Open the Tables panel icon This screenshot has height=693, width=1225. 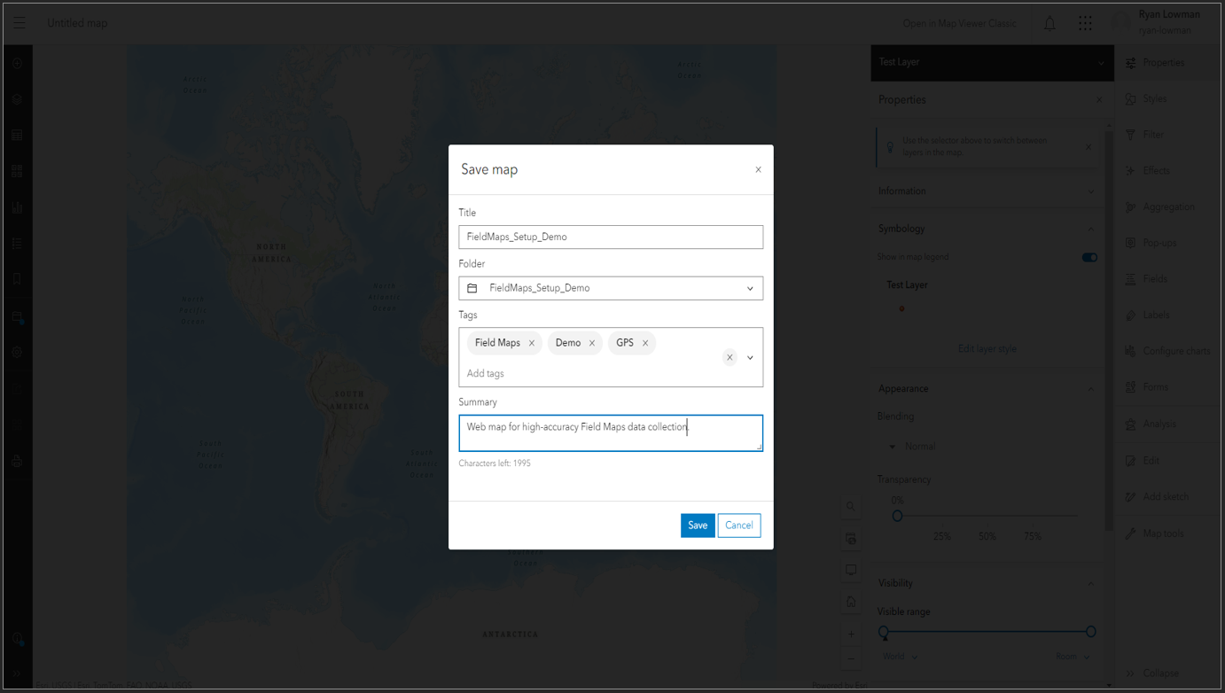[x=17, y=135]
